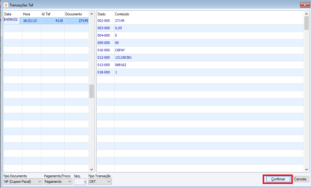Click content value C6PAY

coord(120,50)
